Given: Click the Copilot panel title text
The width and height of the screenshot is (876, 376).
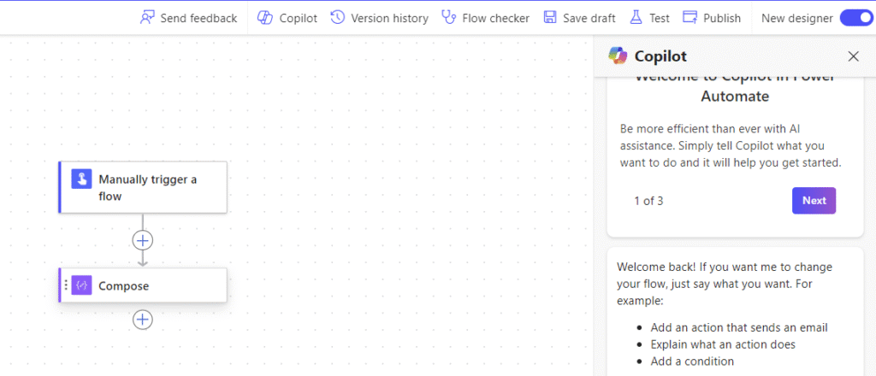Looking at the screenshot, I should 661,56.
